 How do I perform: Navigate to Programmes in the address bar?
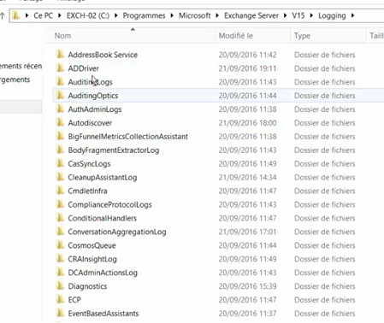coord(144,15)
